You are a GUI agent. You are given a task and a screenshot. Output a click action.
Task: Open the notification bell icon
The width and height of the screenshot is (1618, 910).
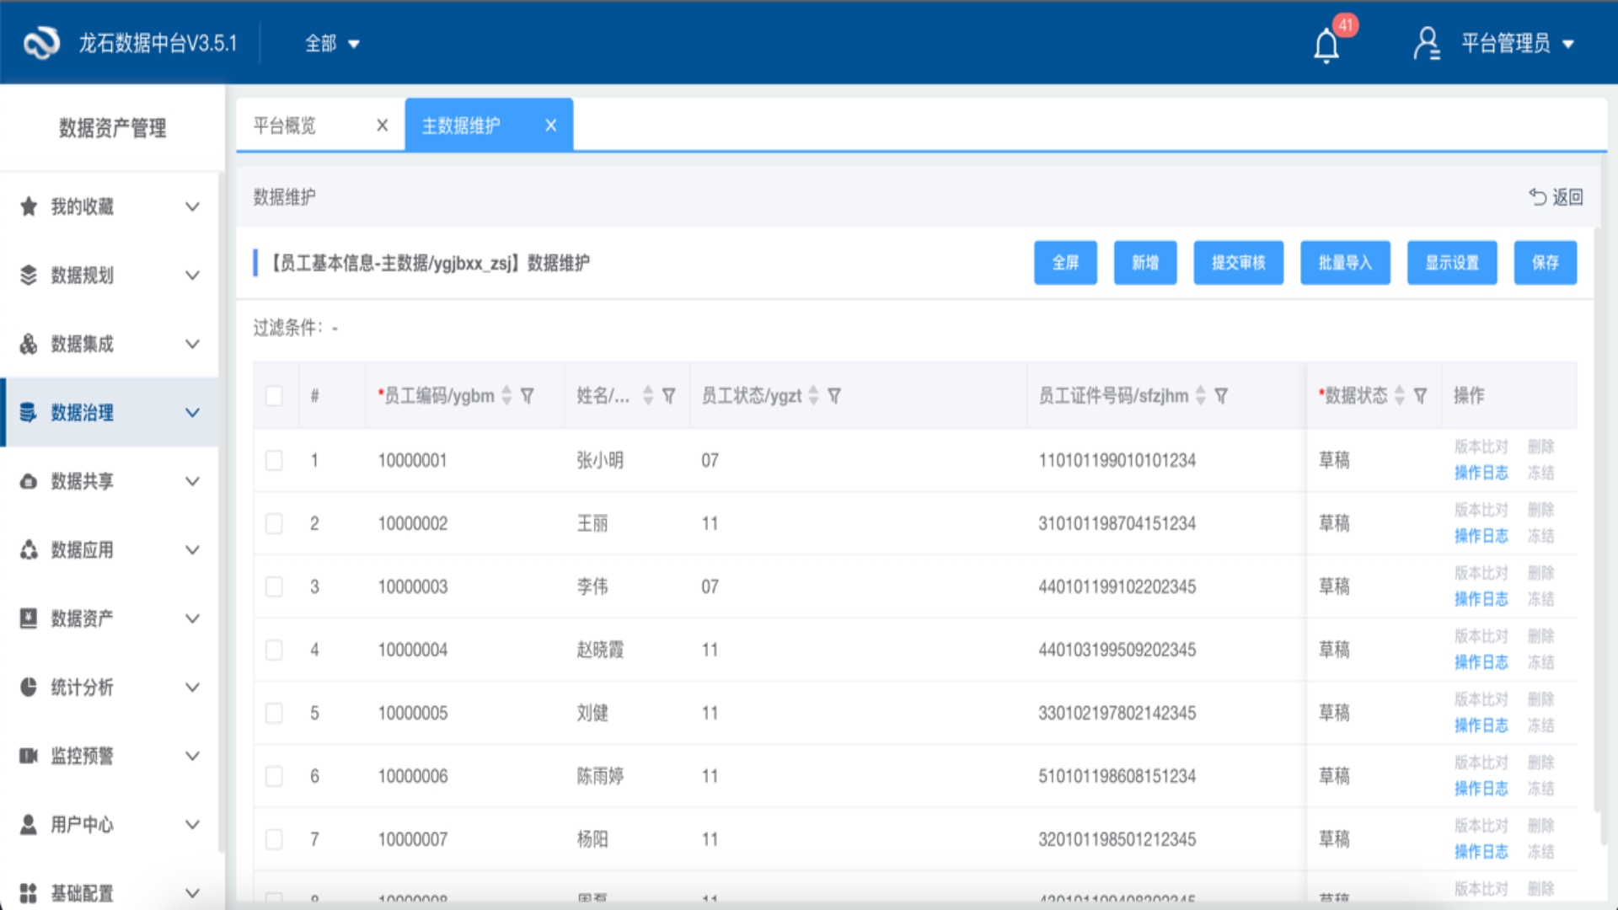pyautogui.click(x=1326, y=45)
